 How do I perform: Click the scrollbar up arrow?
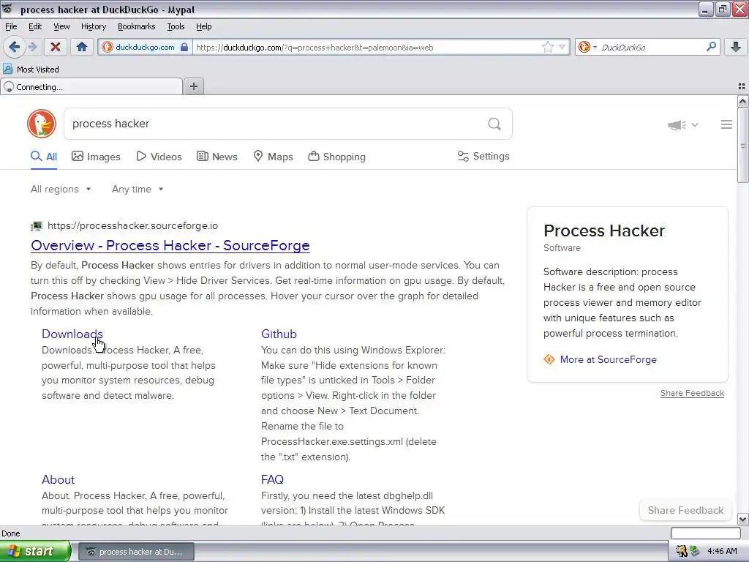[x=743, y=101]
